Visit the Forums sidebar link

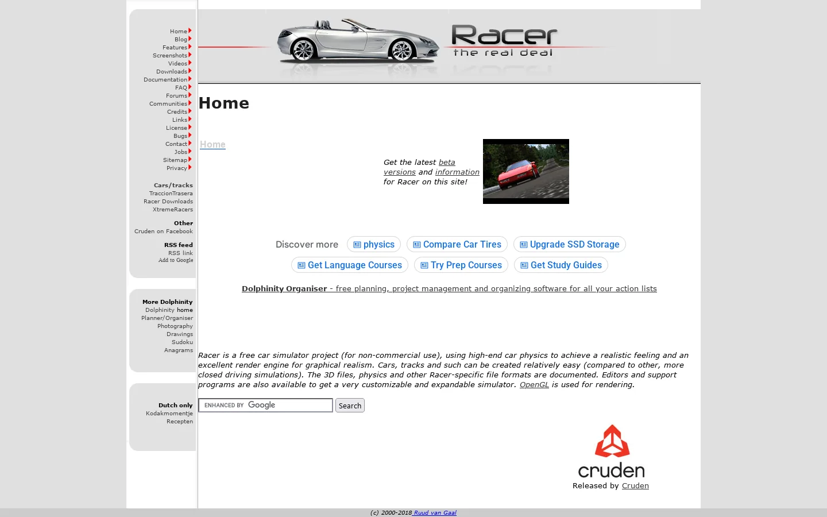point(176,96)
